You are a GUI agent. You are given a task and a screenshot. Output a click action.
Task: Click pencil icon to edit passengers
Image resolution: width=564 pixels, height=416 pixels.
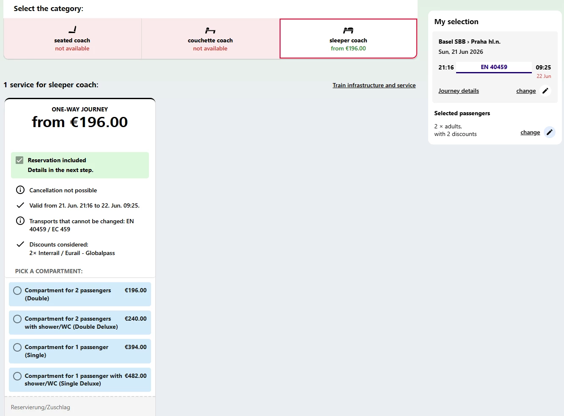pyautogui.click(x=549, y=132)
